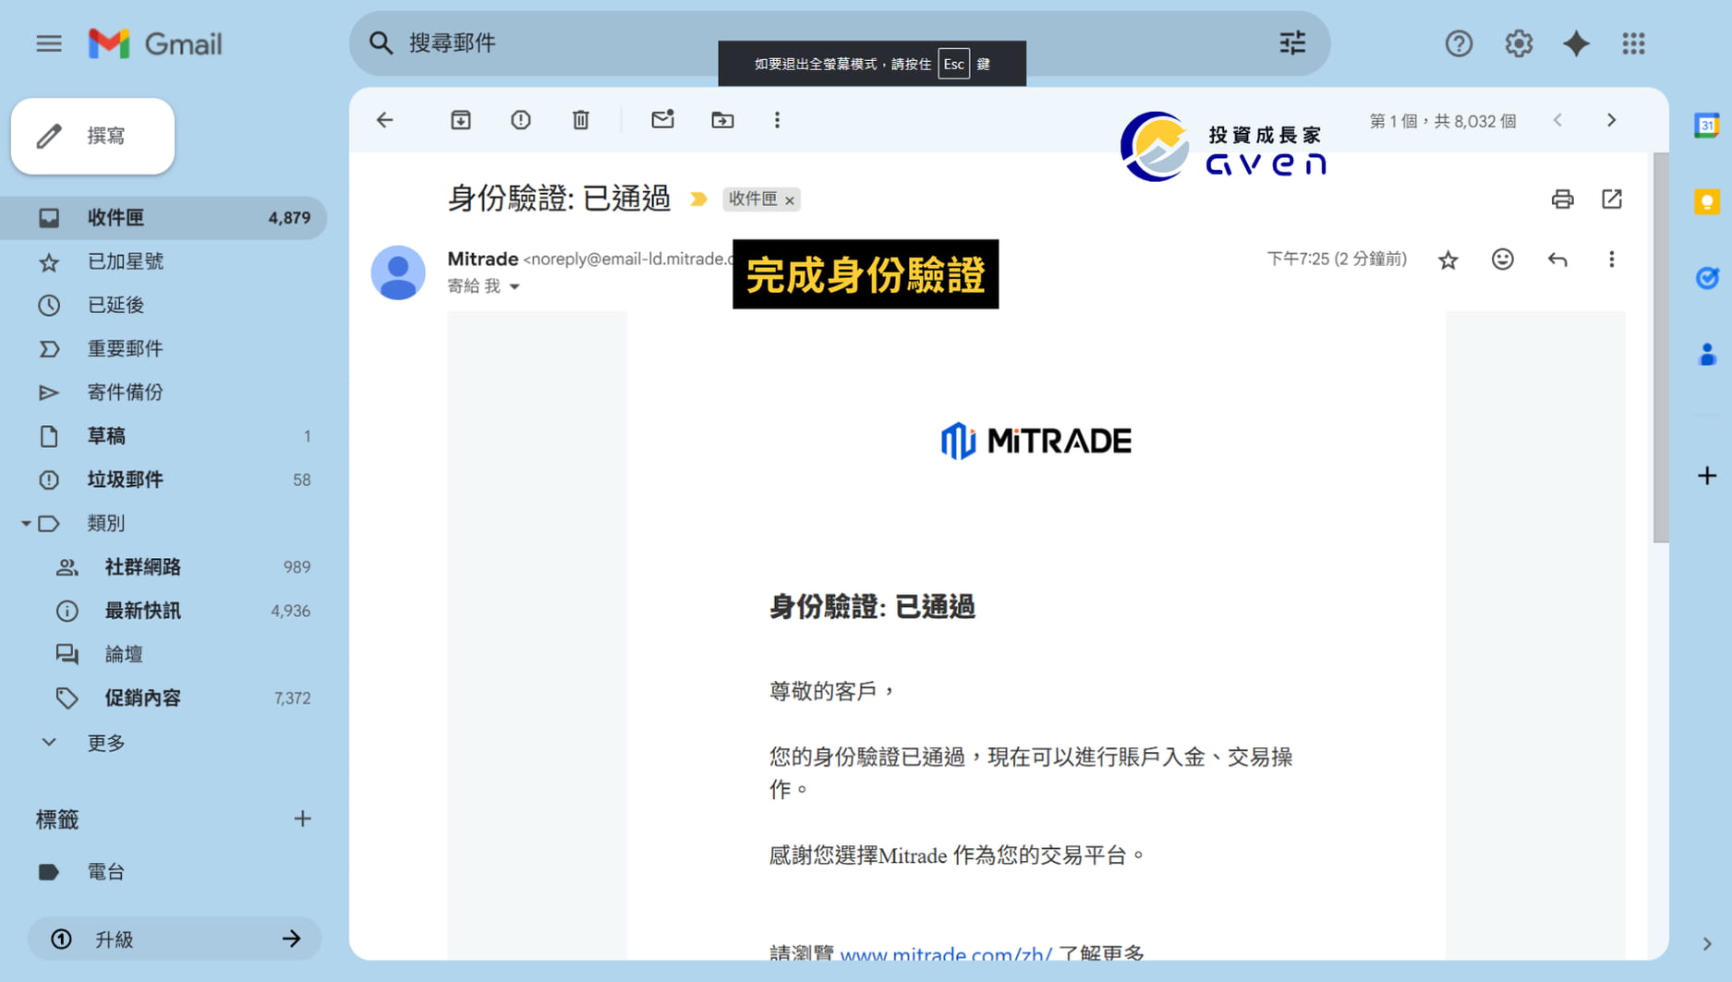Open email in a new window
Image resolution: width=1732 pixels, height=982 pixels.
(1612, 199)
